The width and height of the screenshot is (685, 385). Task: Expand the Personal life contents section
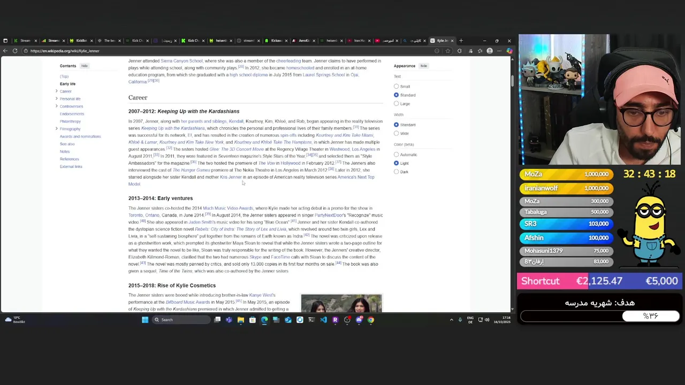[x=57, y=98]
